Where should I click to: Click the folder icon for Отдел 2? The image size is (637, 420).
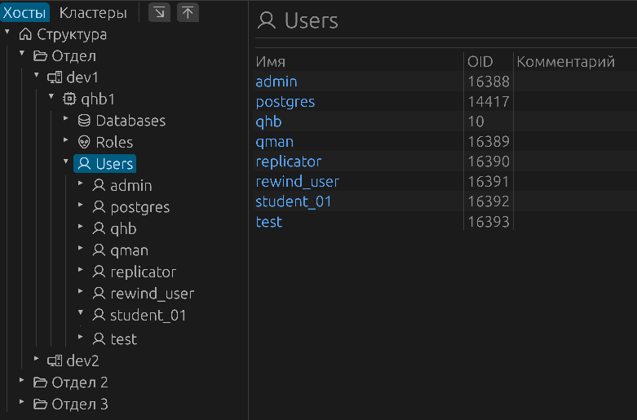tap(40, 382)
